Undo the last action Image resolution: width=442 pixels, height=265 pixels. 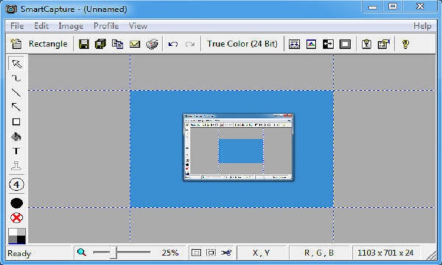pos(173,44)
